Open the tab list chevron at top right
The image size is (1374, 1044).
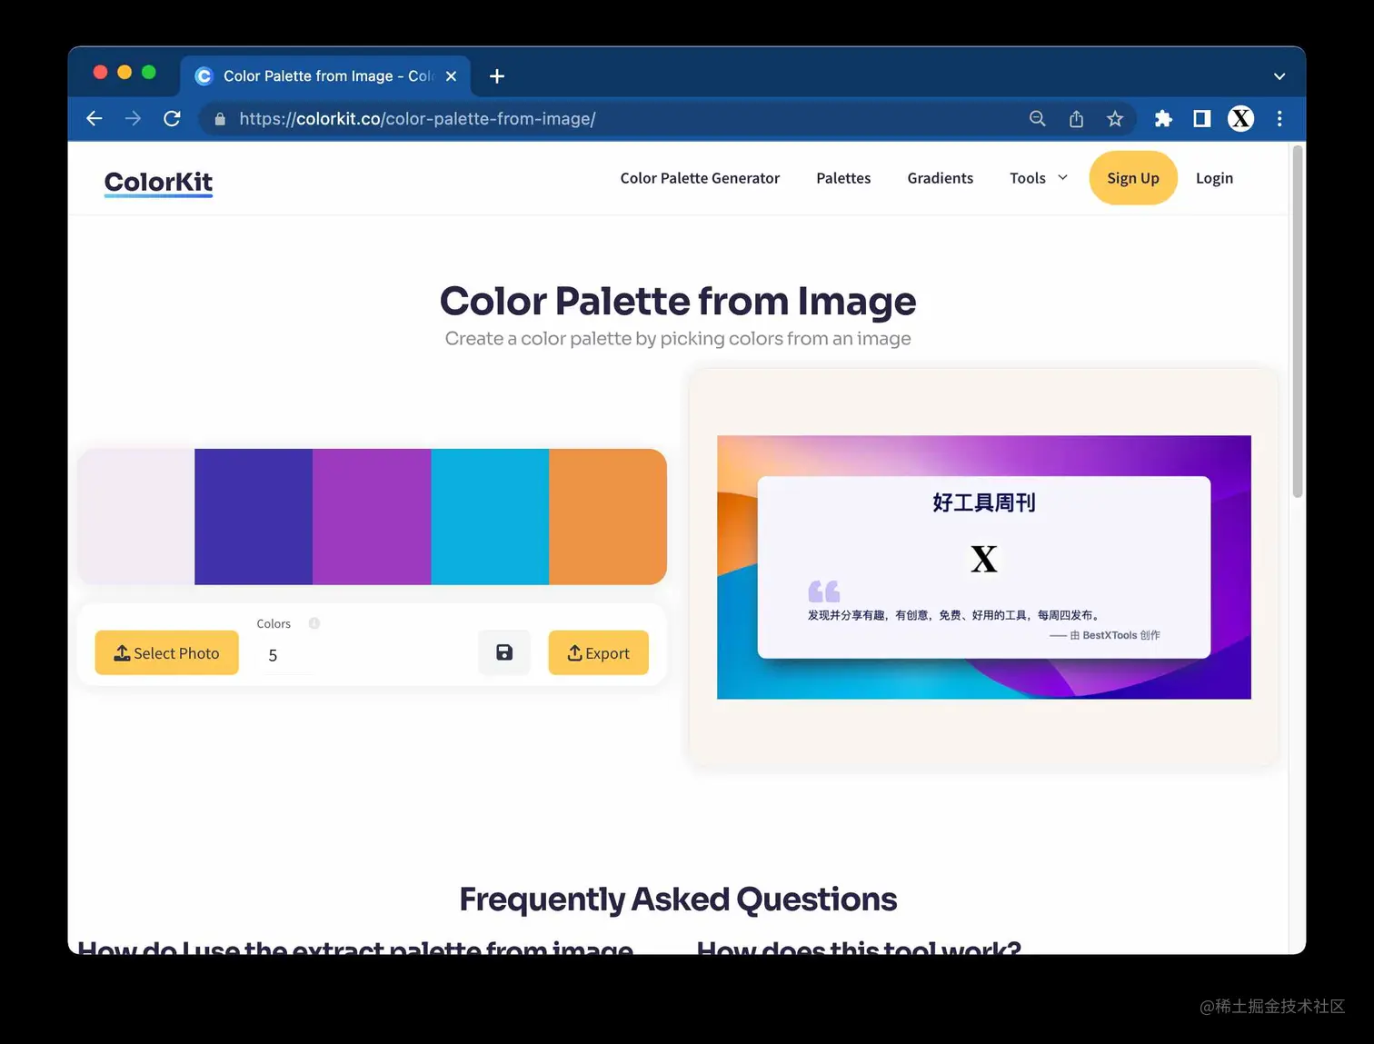point(1279,76)
